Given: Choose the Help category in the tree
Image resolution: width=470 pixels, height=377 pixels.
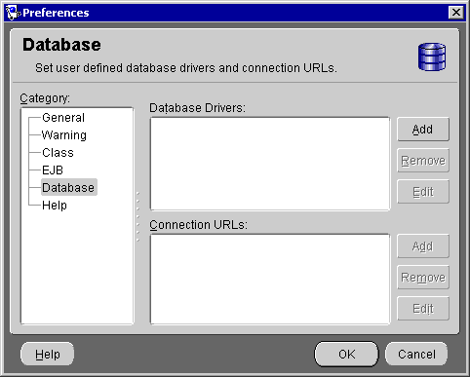Looking at the screenshot, I should pyautogui.click(x=55, y=206).
